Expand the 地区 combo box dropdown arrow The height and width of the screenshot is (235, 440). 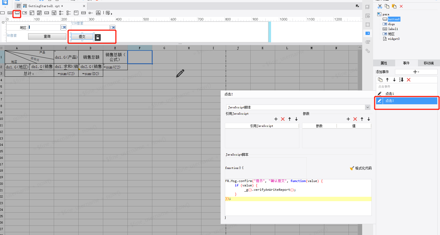64,27
